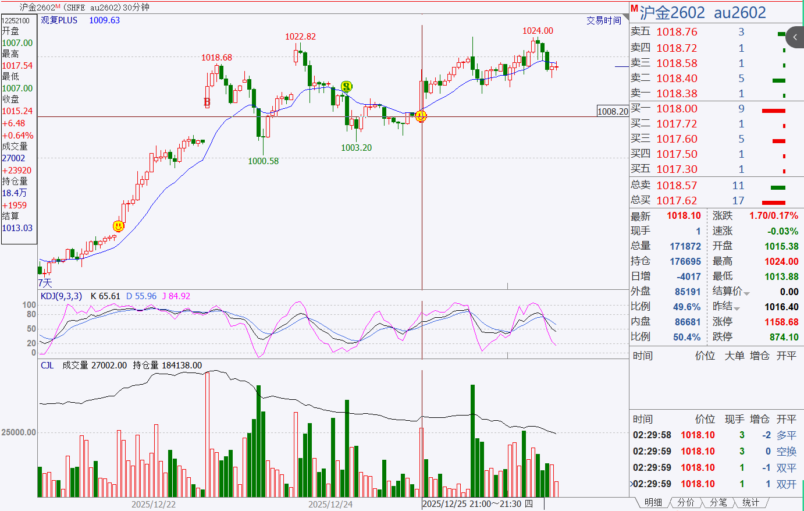Open the 7天 period selector

click(x=45, y=283)
